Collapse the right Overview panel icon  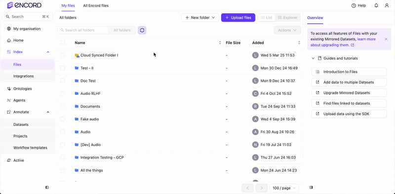click(x=311, y=188)
